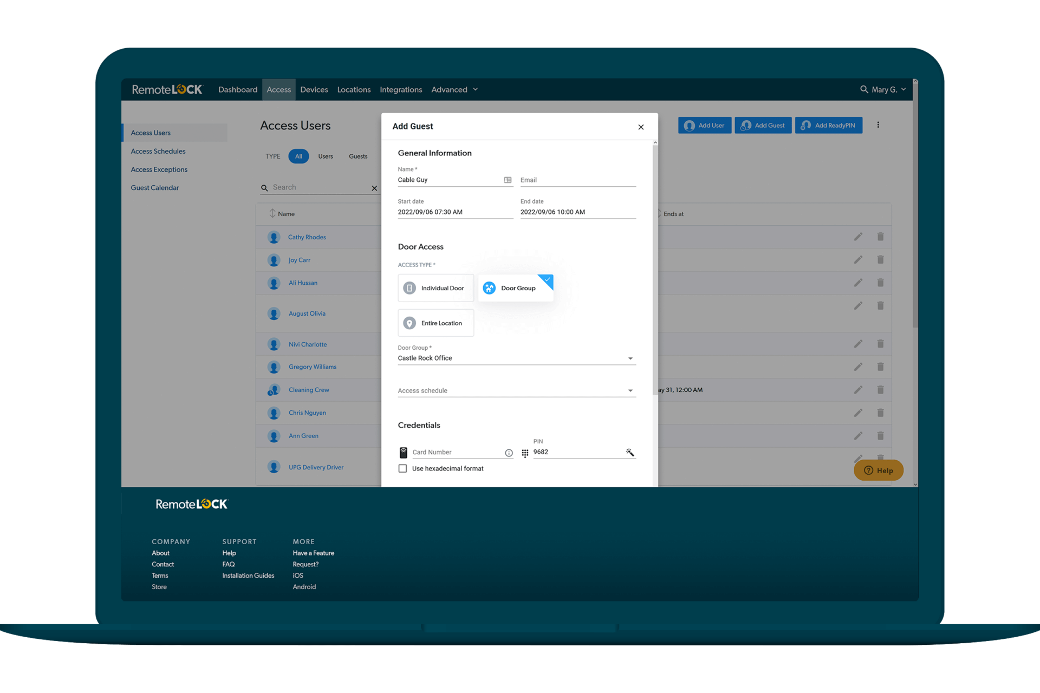
Task: Delete the Chris Nguyen row with the trash icon
Action: click(x=880, y=413)
